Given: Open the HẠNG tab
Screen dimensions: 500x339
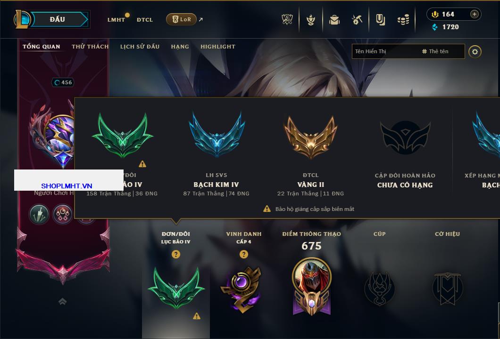Looking at the screenshot, I should coord(180,47).
